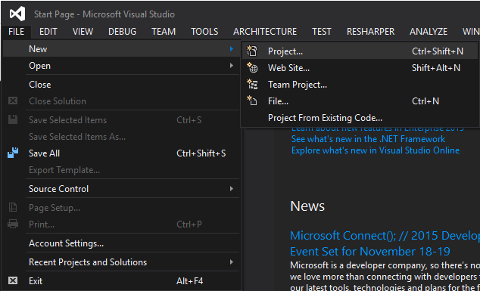
Task: Choose Project From Existing Code...
Action: pyautogui.click(x=360, y=118)
